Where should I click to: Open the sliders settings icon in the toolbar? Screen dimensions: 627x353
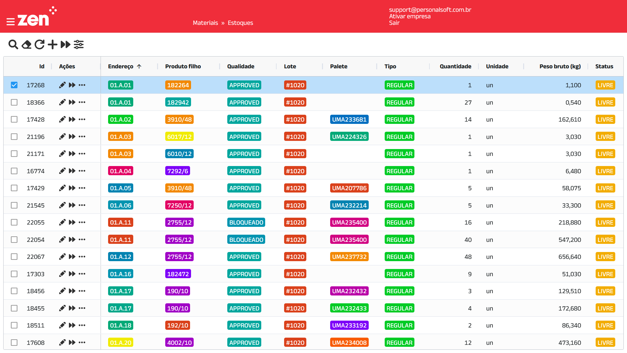[79, 44]
